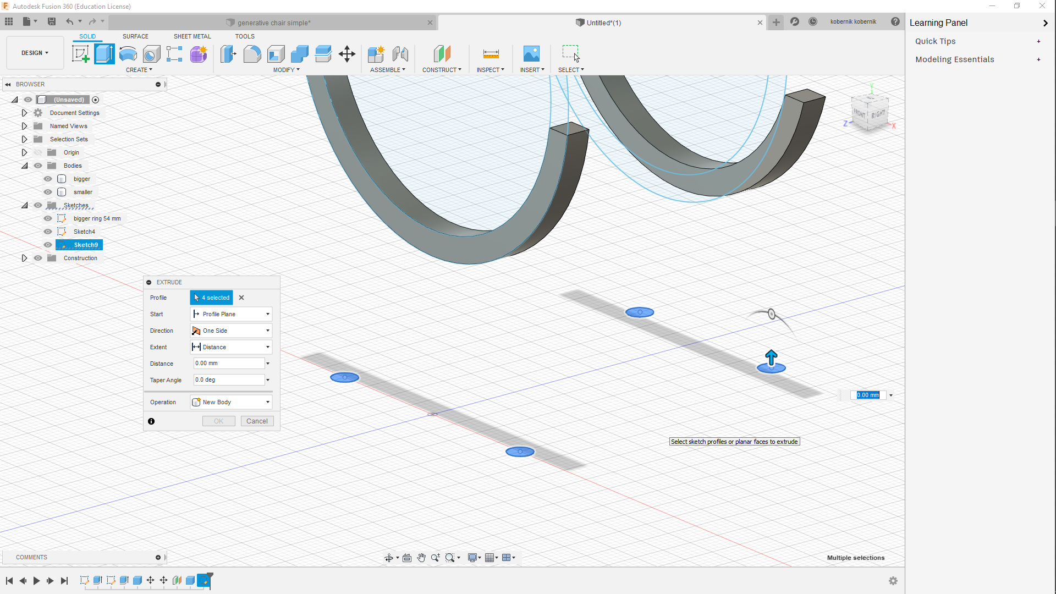Screen dimensions: 1056x594
Task: Select the Pan tool in navigation bar
Action: (421, 557)
